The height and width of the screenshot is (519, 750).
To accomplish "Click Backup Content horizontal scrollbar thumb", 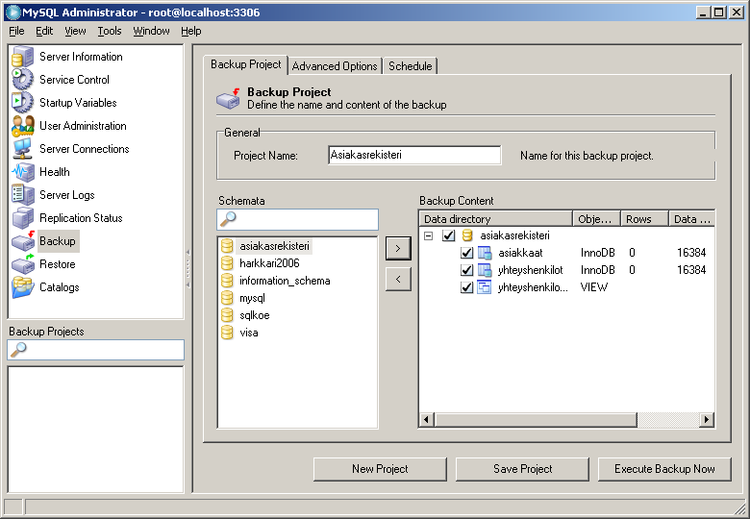I will pyautogui.click(x=536, y=420).
